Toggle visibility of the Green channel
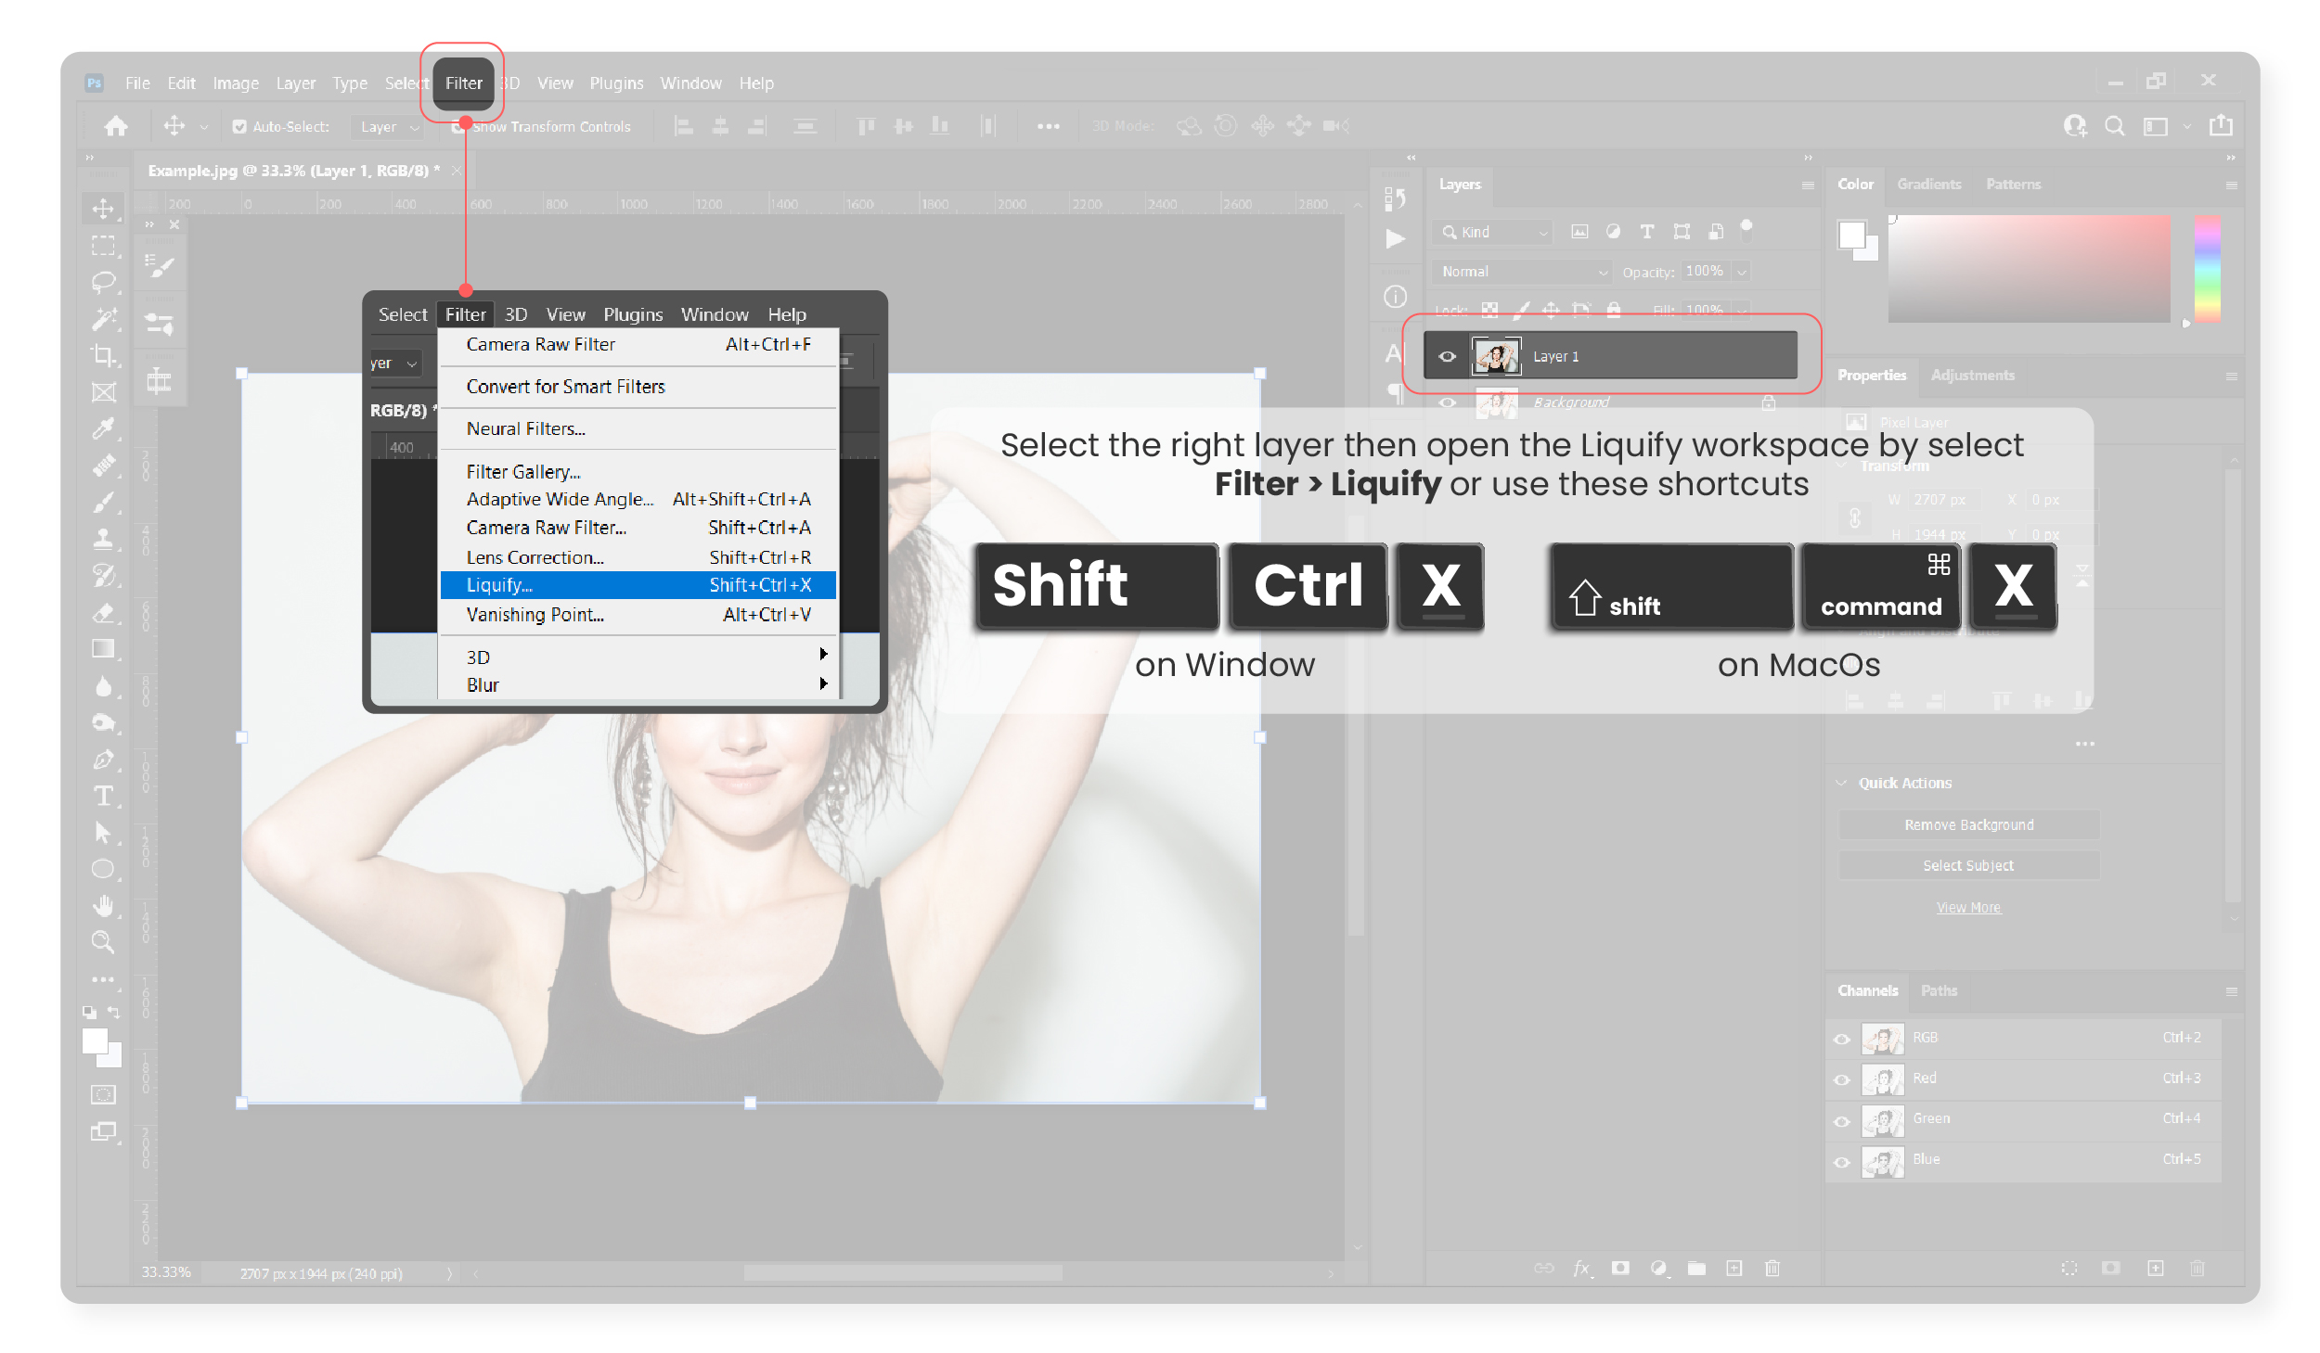This screenshot has width=2320, height=1353. coord(1842,1120)
